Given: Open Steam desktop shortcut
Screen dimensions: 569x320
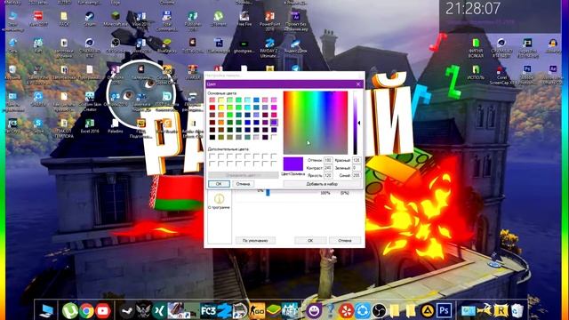Looking at the screenshot, I should tap(89, 19).
